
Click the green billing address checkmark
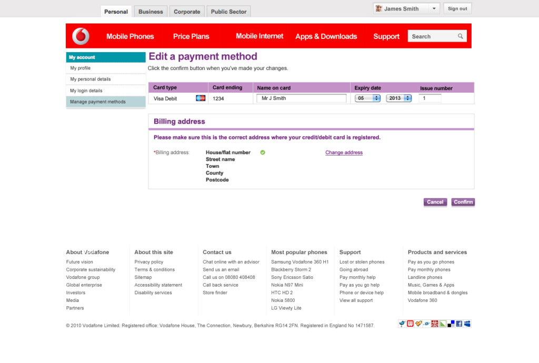pos(263,153)
